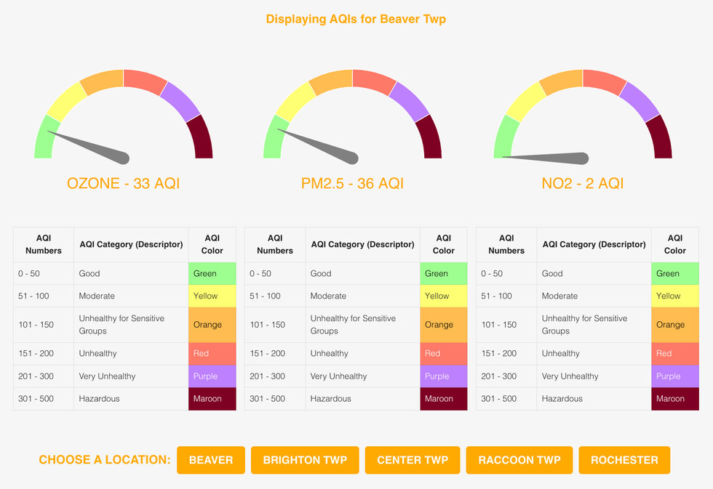
Task: Click the maroon segment of the Ozone gauge
Action: pos(201,138)
